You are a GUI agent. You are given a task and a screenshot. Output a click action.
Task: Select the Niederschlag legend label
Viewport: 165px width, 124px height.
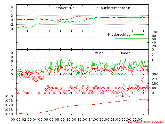pos(119,34)
